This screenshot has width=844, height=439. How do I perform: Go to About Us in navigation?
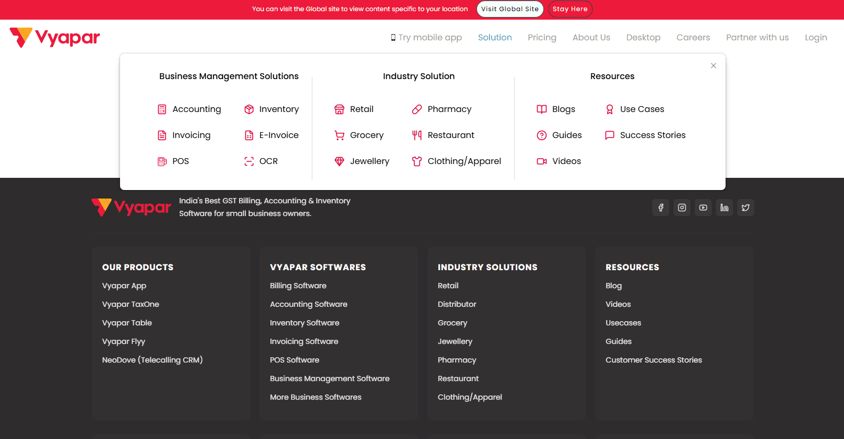click(x=591, y=38)
